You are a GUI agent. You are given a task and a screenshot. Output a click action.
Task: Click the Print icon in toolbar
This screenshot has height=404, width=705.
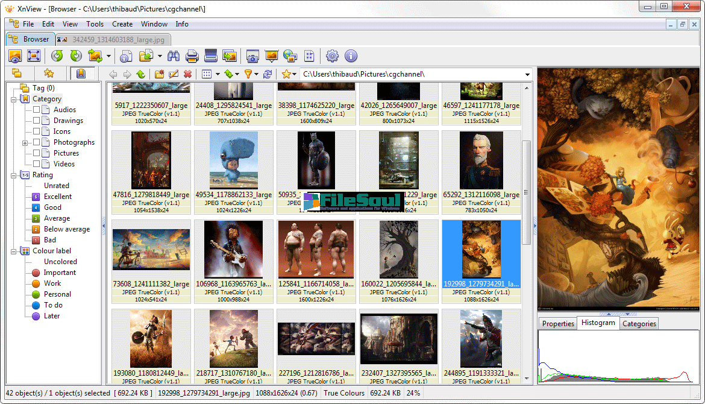click(192, 56)
